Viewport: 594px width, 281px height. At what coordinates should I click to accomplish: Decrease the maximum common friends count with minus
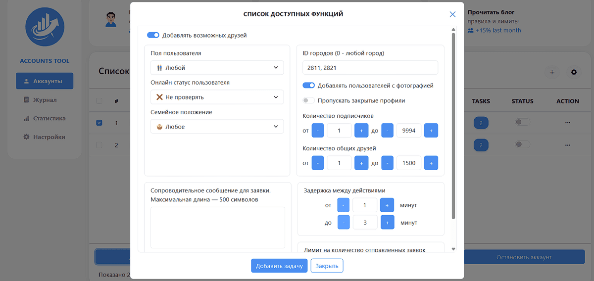tap(387, 163)
